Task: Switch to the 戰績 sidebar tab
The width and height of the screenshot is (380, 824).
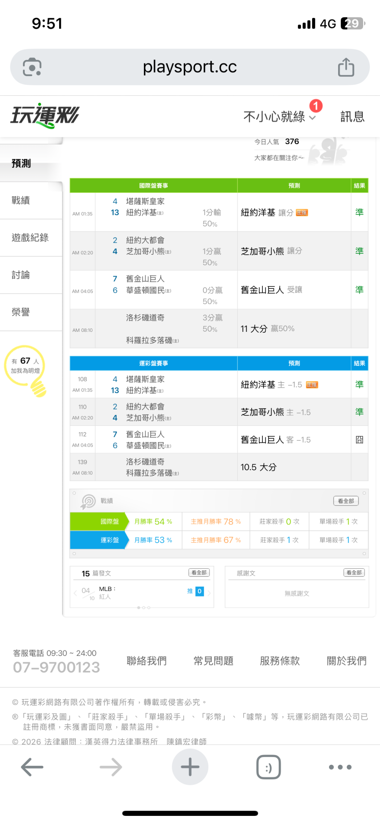Action: (21, 200)
